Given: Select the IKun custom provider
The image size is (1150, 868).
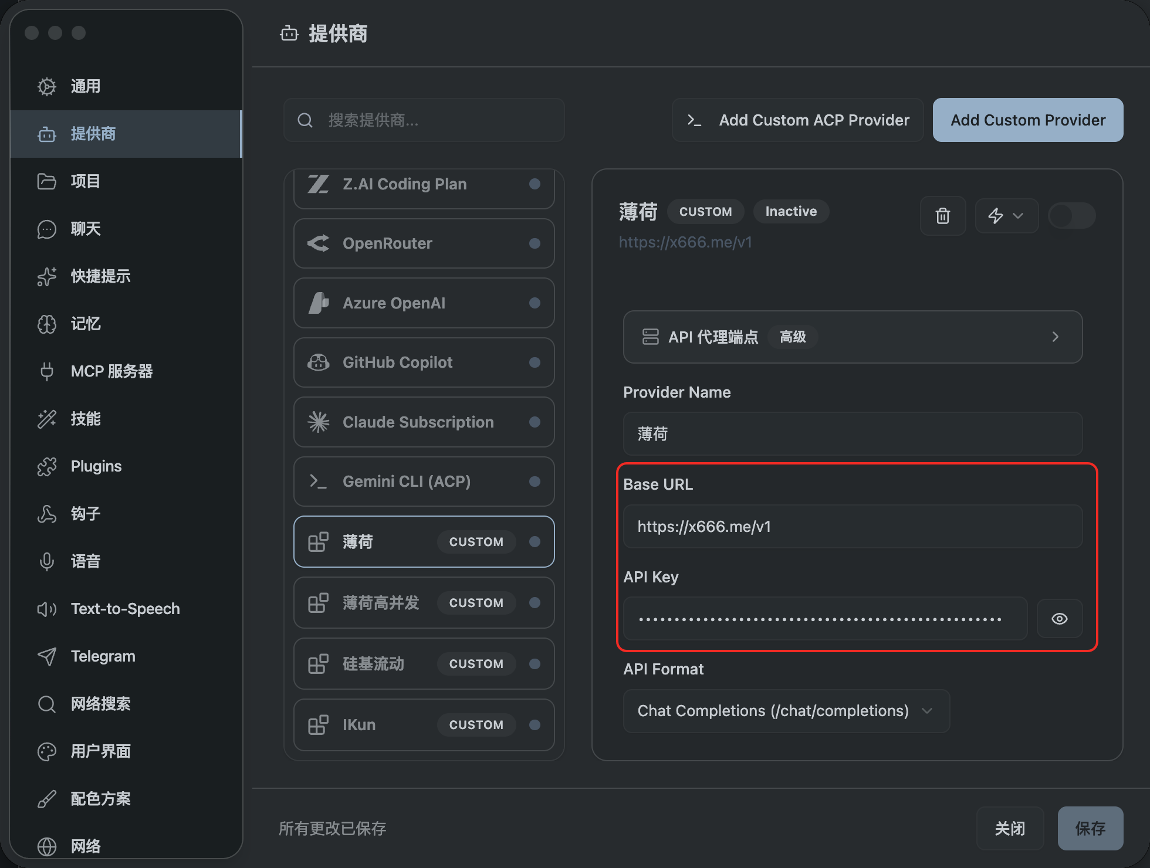Looking at the screenshot, I should point(424,724).
